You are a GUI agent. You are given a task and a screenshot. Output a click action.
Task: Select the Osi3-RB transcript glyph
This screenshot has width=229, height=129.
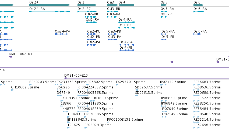[x=112, y=12]
